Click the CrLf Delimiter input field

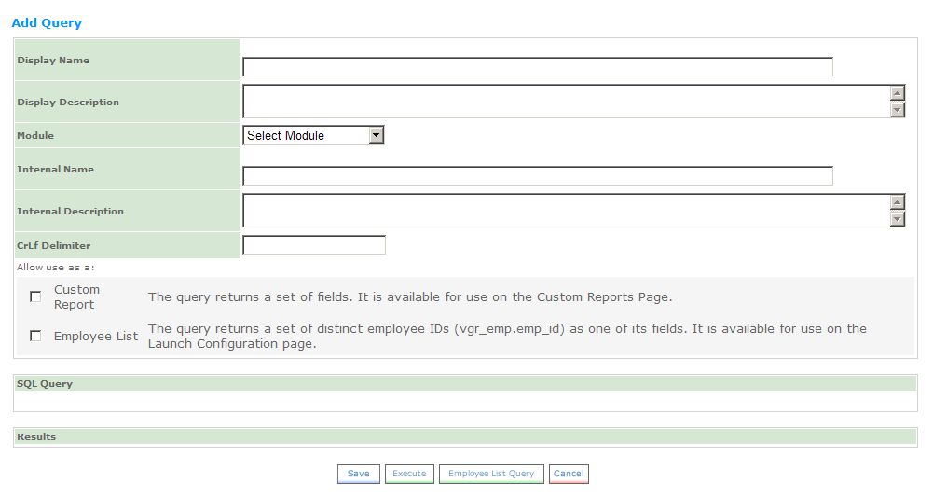coord(313,244)
